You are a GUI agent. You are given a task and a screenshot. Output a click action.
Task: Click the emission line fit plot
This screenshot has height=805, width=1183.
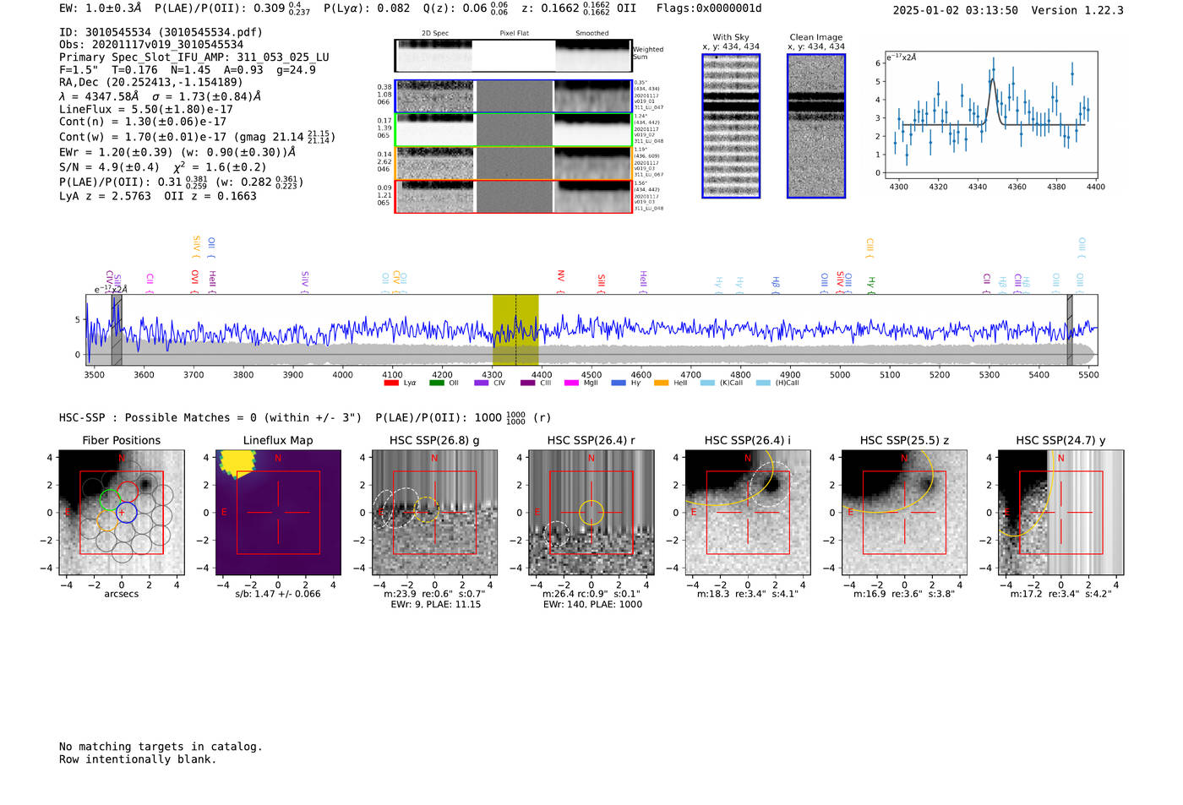coord(990,116)
